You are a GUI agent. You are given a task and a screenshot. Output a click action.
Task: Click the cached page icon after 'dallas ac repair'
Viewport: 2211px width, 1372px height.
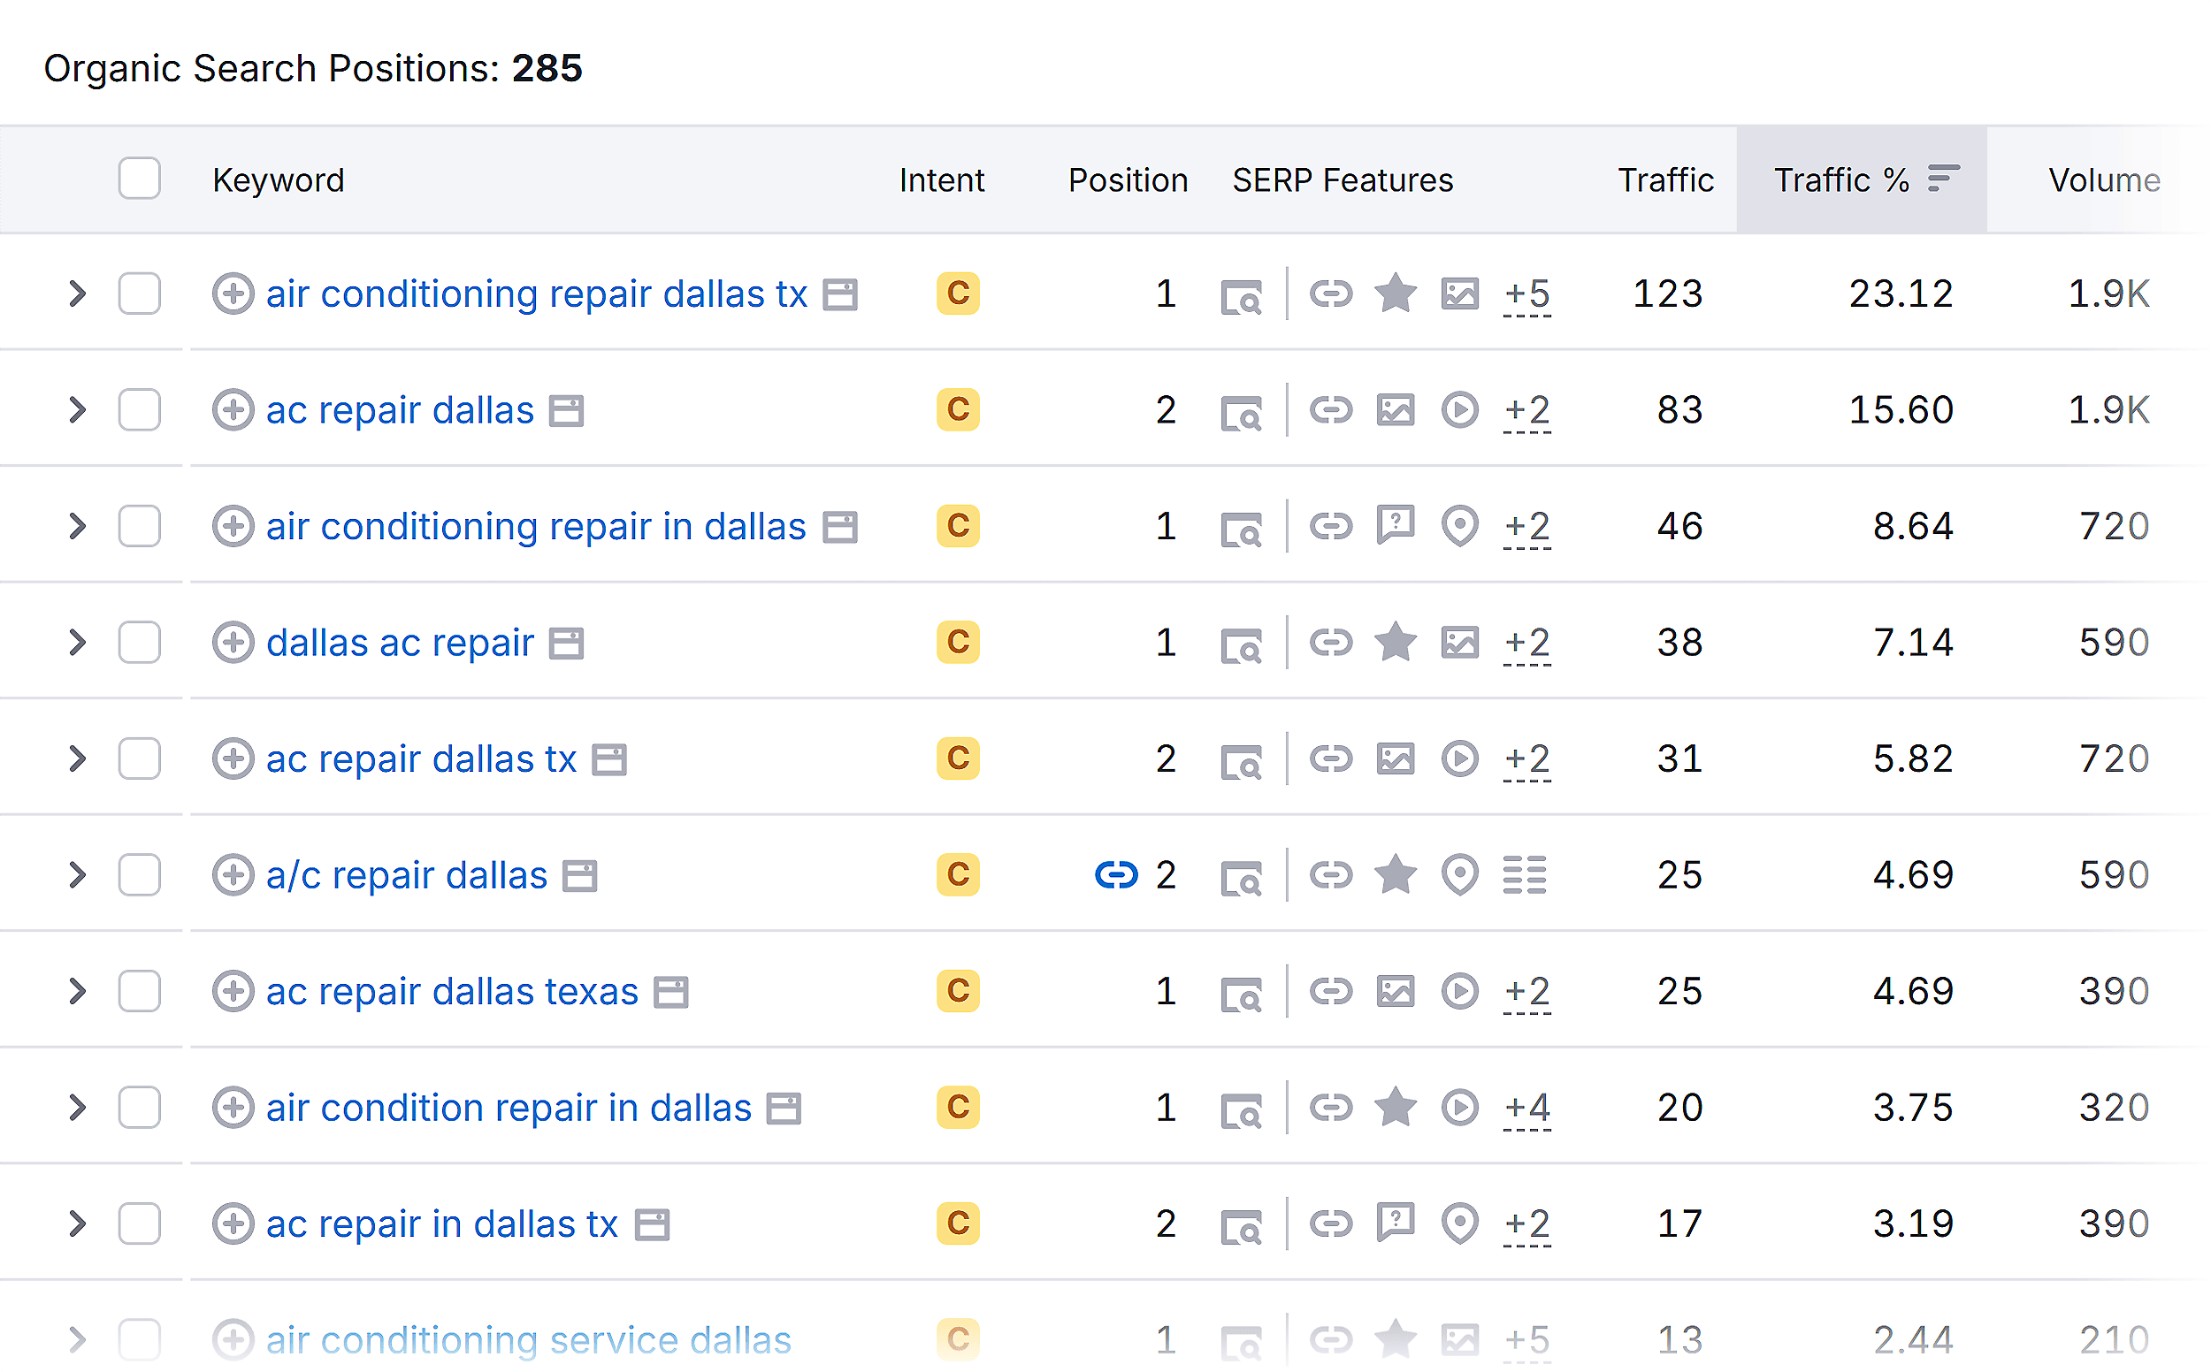(567, 644)
